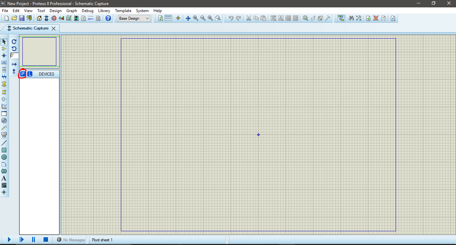Select the Generator mode tool
The width and height of the screenshot is (456, 245).
(x=4, y=120)
